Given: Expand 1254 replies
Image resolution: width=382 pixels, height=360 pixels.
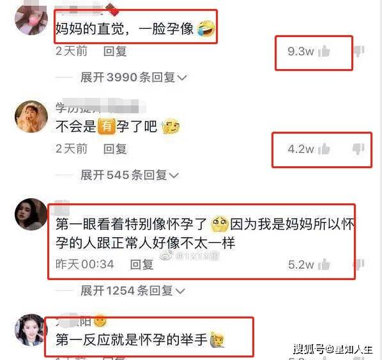Looking at the screenshot, I should coord(133,291).
